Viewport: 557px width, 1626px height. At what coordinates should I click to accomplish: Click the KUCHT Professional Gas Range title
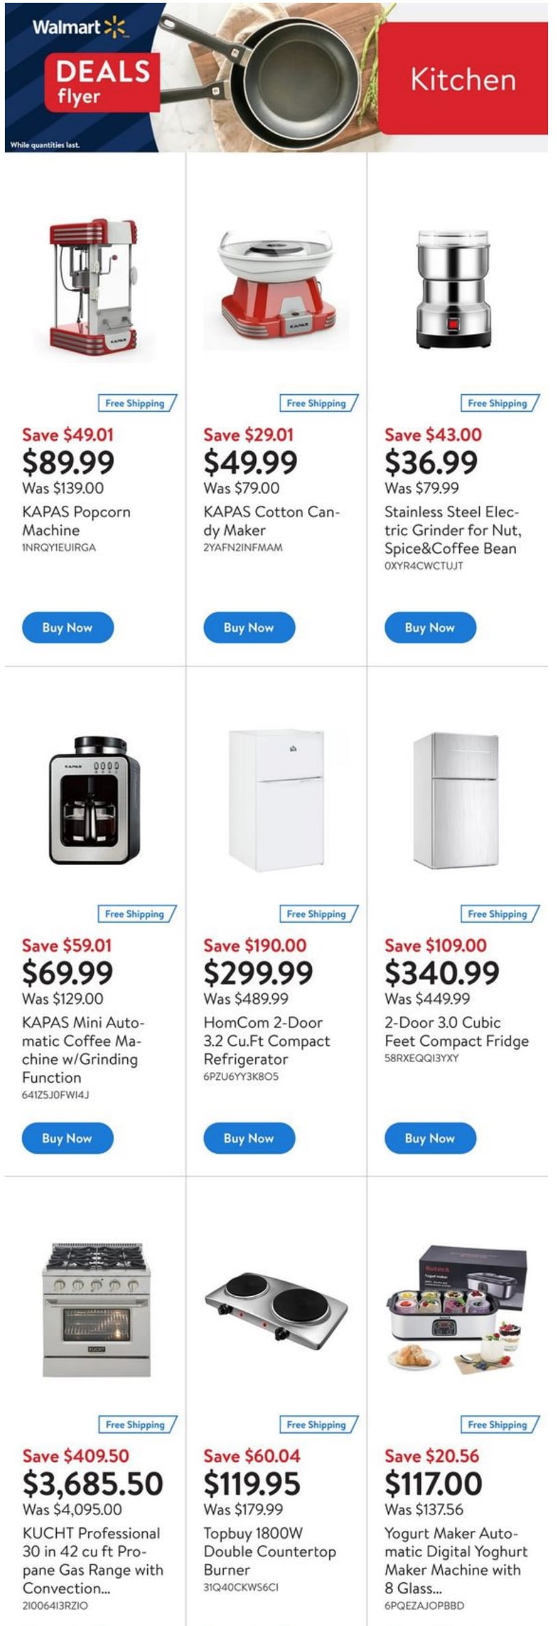coord(93,1560)
